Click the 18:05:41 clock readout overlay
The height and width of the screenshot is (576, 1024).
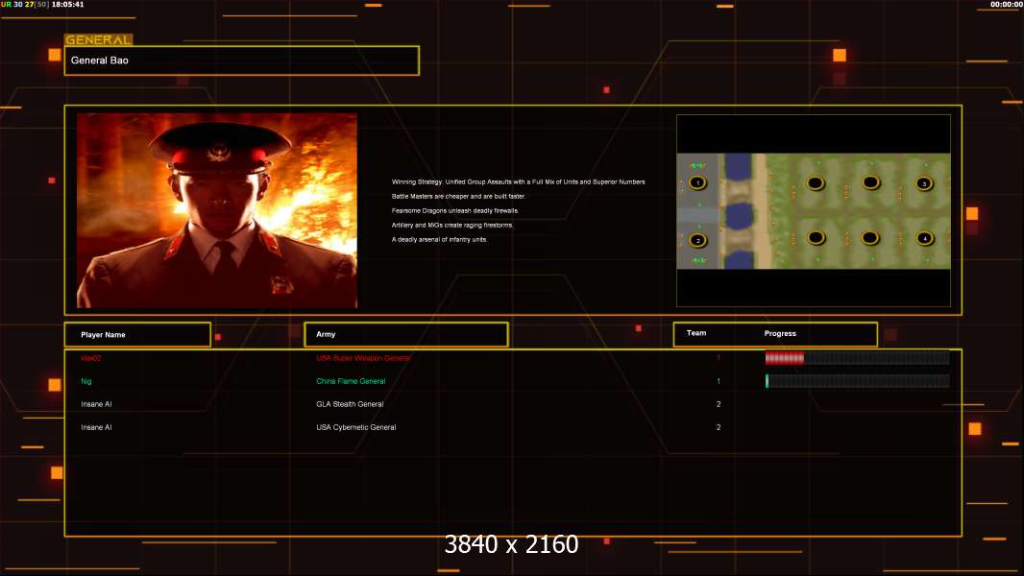click(67, 5)
